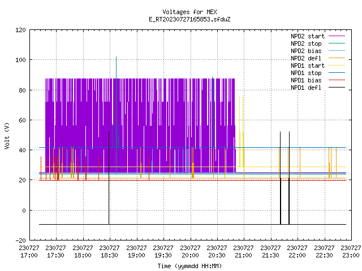This screenshot has height=271, width=362.
Task: Click the black NPD1 defl legend line
Action: 337,88
